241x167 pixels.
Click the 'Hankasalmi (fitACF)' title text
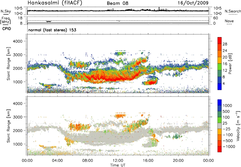pos(55,3)
